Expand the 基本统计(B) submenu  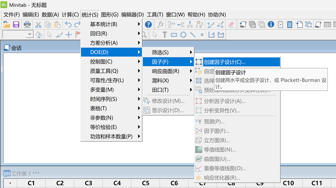tap(111, 25)
